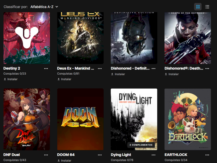Click Conquistas 0/81 under Deus Ex

coord(68,74)
